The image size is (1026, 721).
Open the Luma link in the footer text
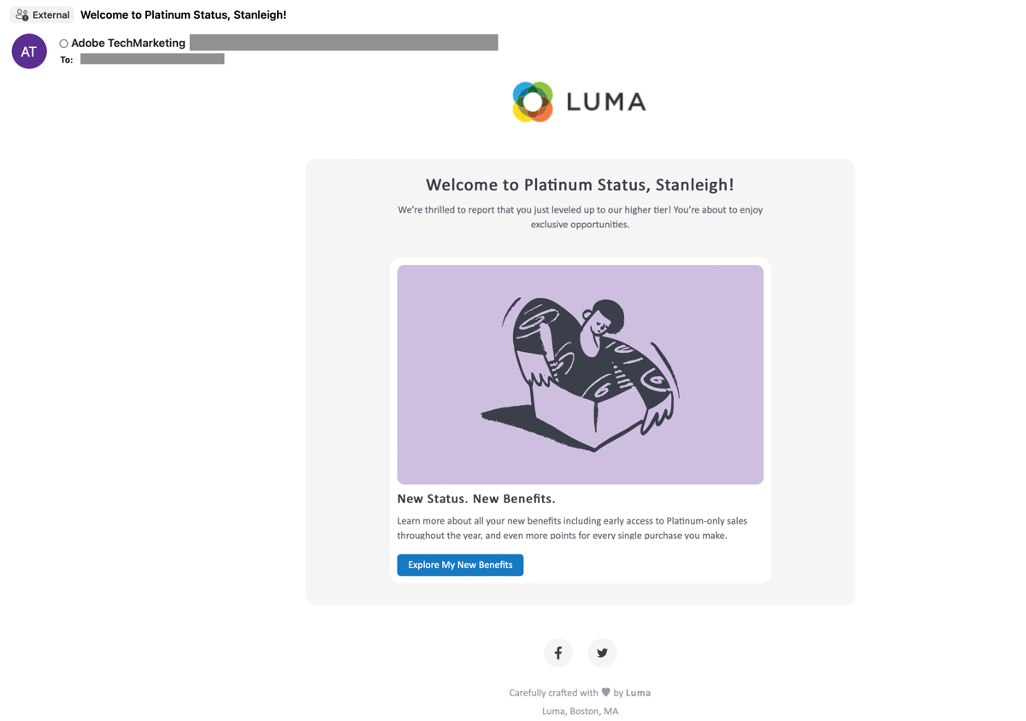pos(638,692)
